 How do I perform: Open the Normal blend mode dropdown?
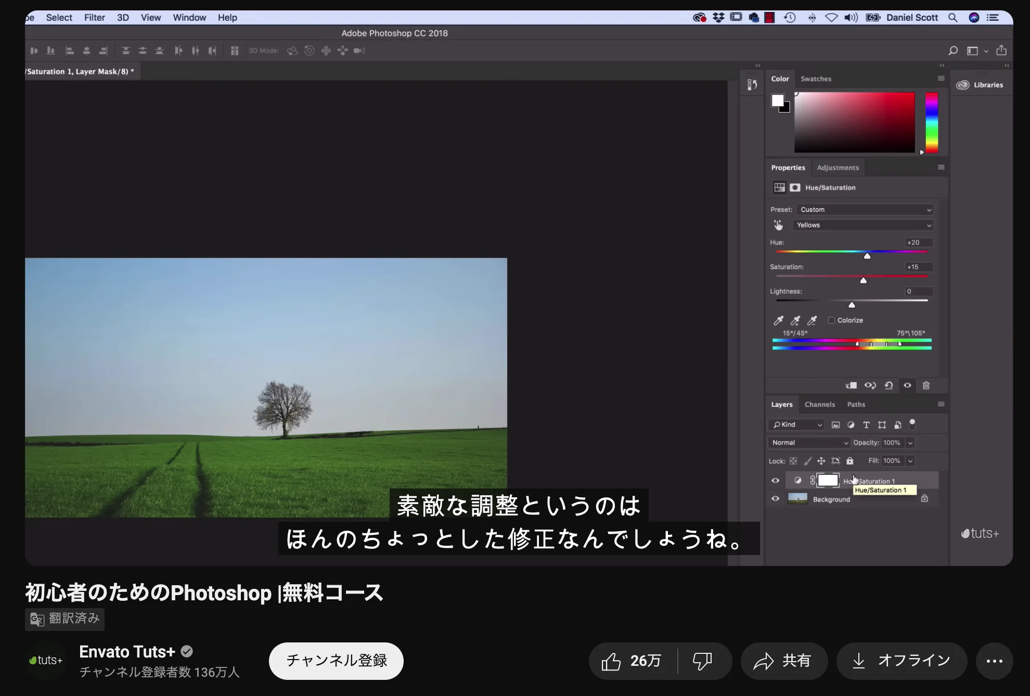coord(808,443)
